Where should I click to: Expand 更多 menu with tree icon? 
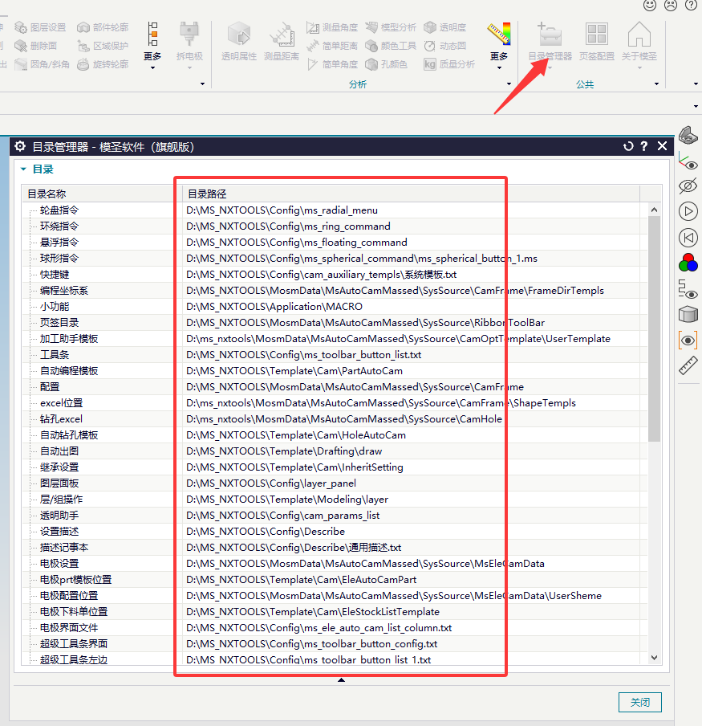point(152,45)
